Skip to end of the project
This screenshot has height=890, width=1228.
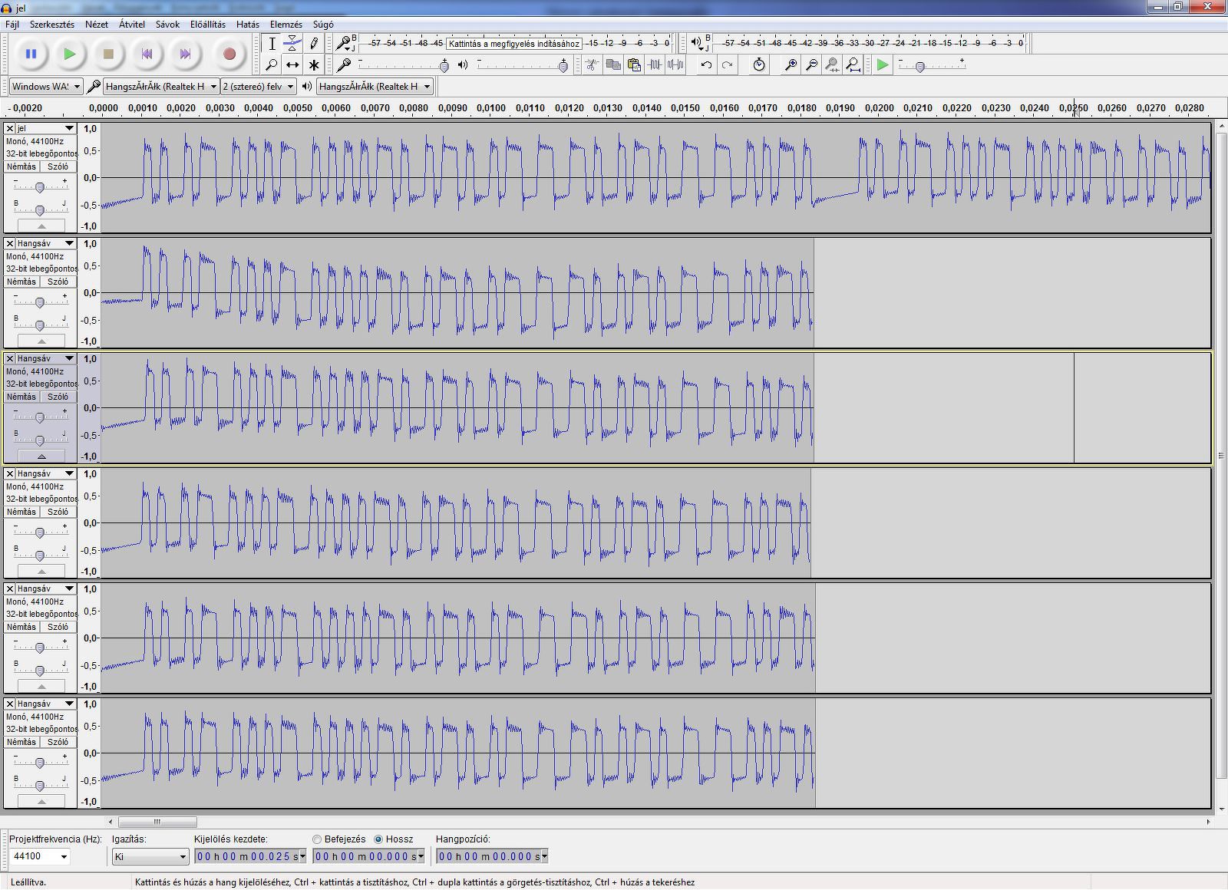click(x=185, y=54)
